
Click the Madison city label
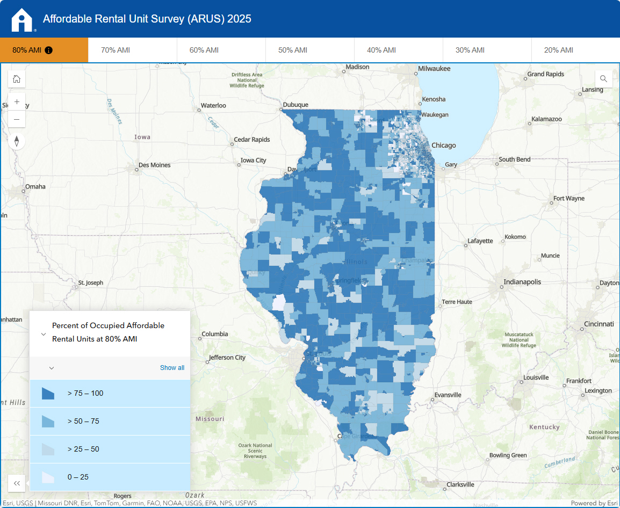pyautogui.click(x=357, y=67)
